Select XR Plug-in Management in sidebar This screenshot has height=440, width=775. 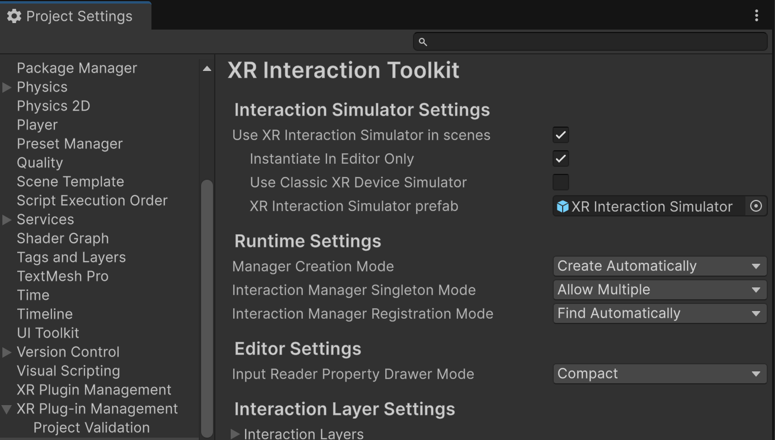98,409
